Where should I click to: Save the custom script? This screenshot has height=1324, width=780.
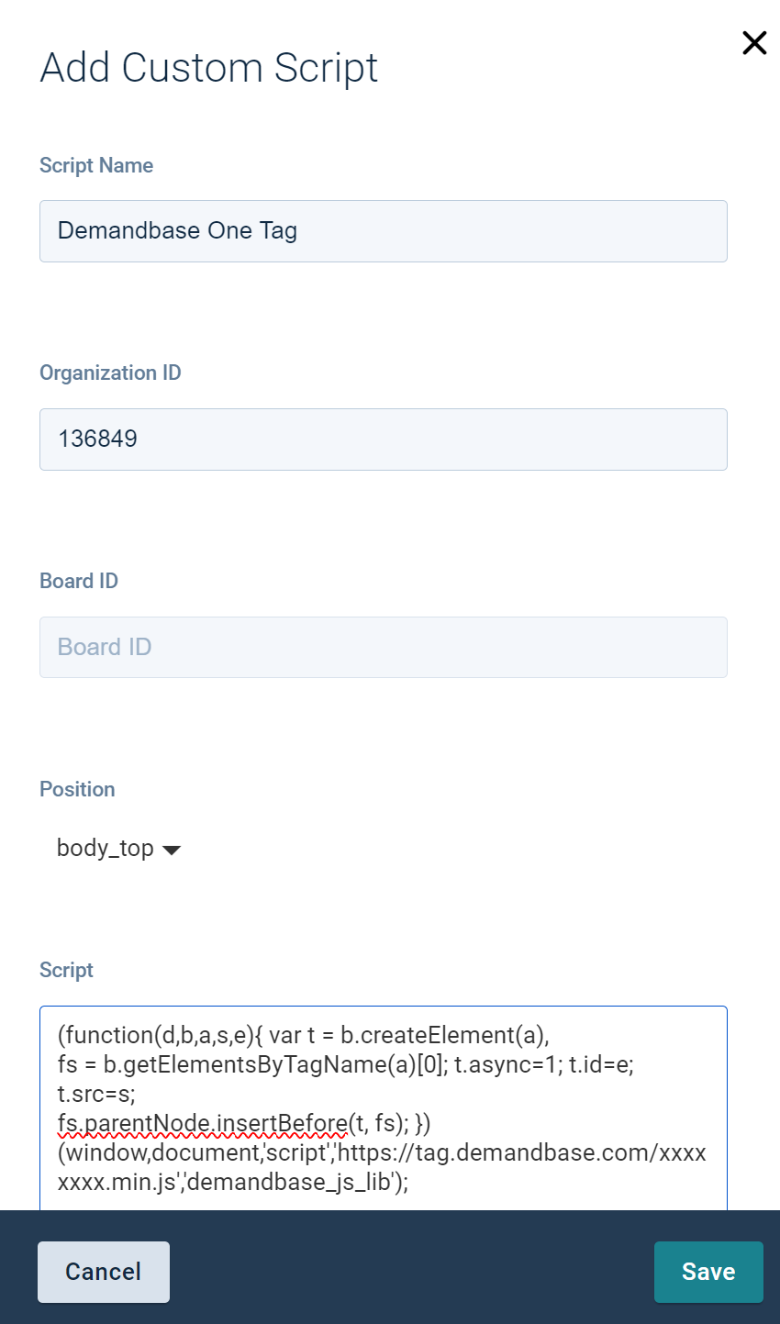708,1272
